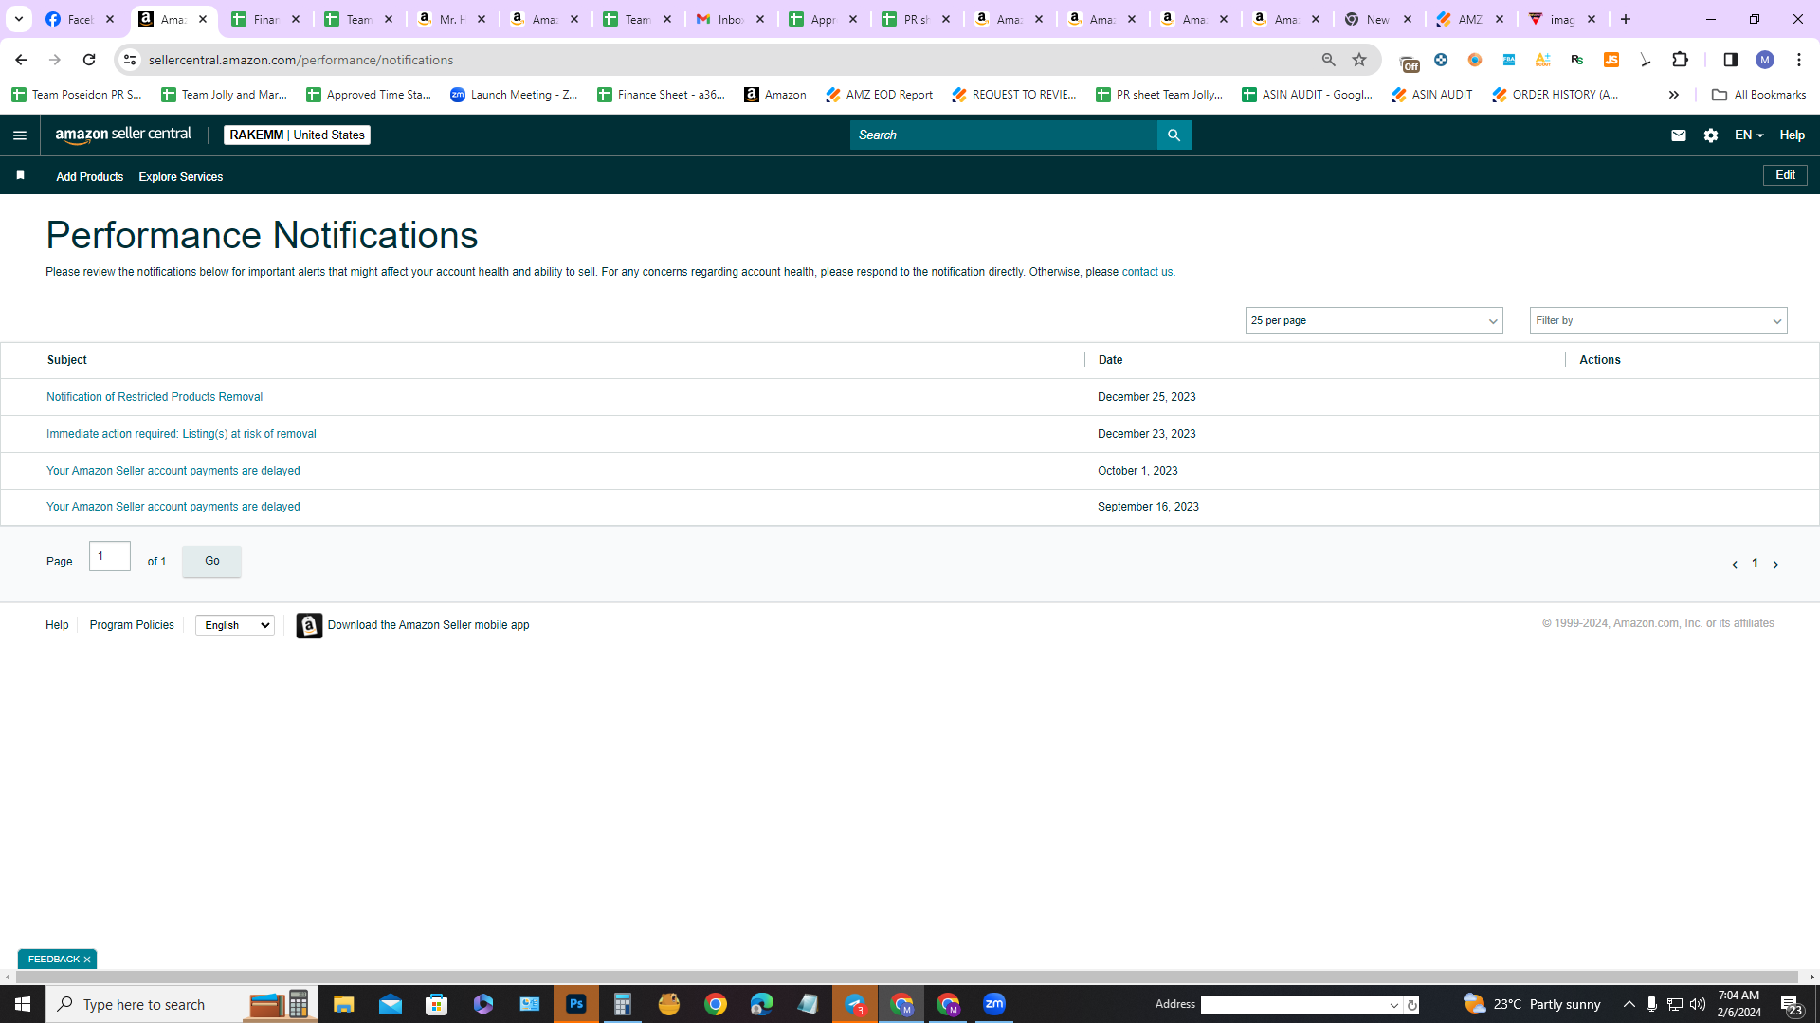Expand the 25 per page dropdown
The image size is (1820, 1023).
(x=1374, y=321)
